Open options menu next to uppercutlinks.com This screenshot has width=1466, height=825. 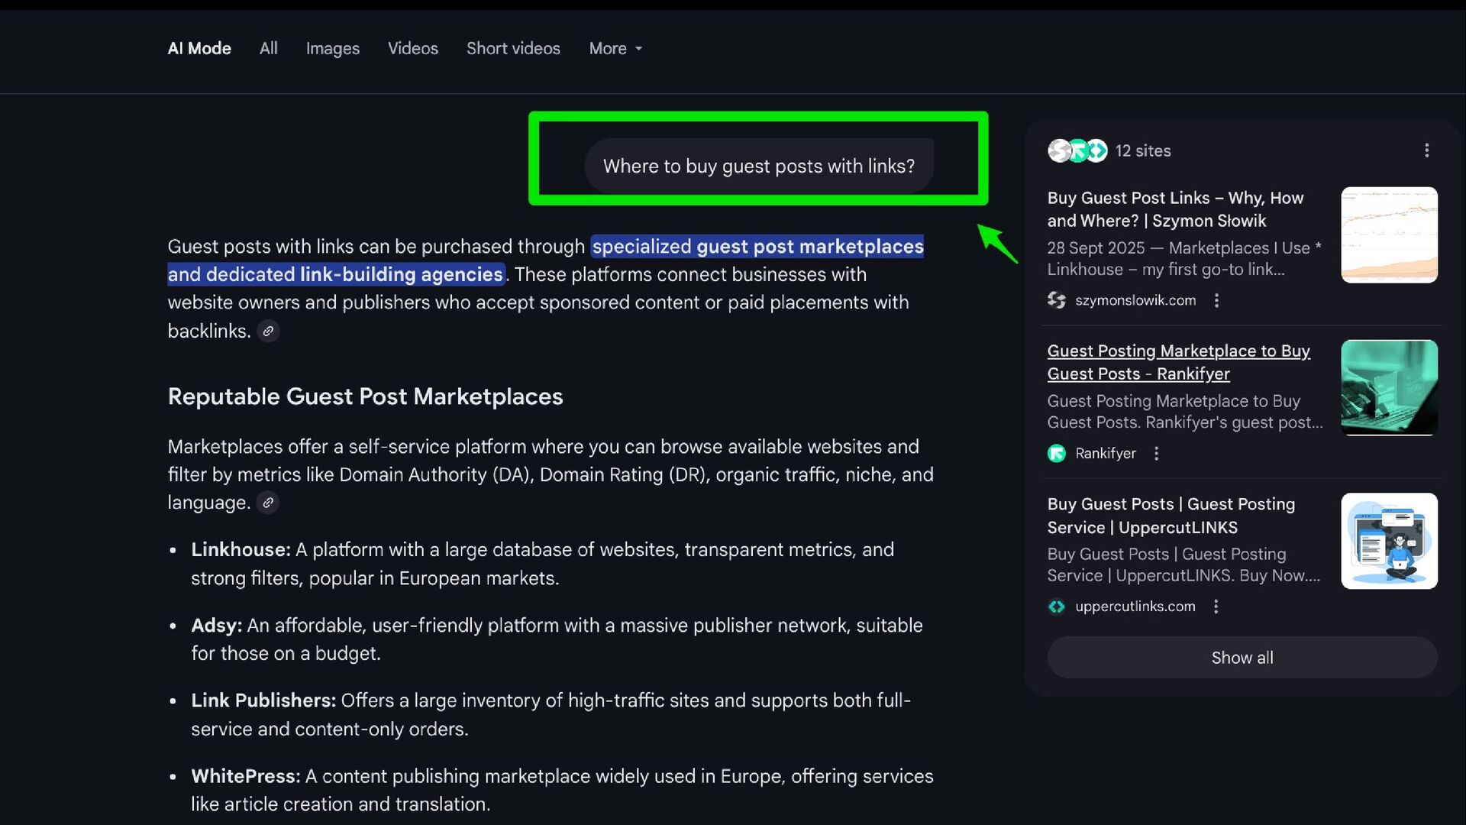pos(1216,607)
